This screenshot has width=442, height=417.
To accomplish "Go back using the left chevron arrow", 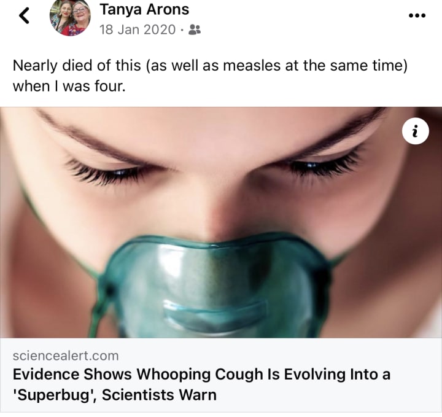I will point(24,15).
